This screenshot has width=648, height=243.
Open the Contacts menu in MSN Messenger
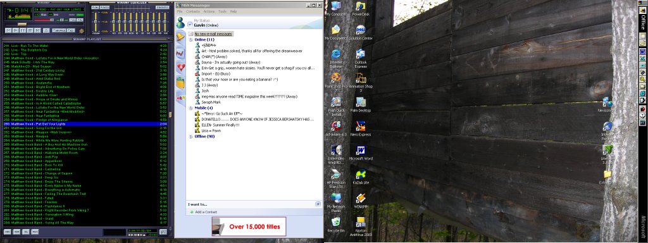point(193,11)
